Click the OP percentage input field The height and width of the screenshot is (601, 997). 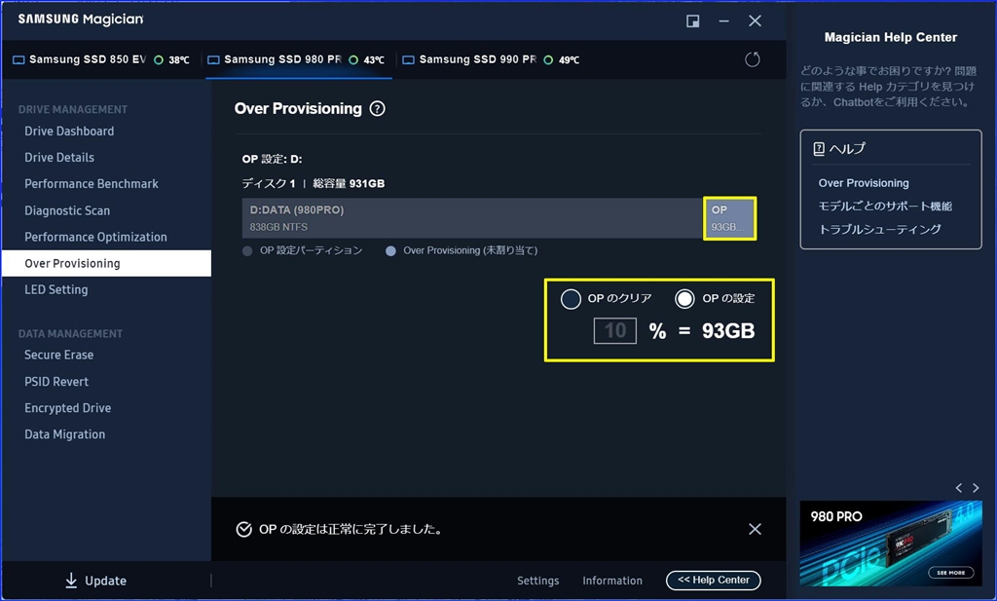coord(615,331)
